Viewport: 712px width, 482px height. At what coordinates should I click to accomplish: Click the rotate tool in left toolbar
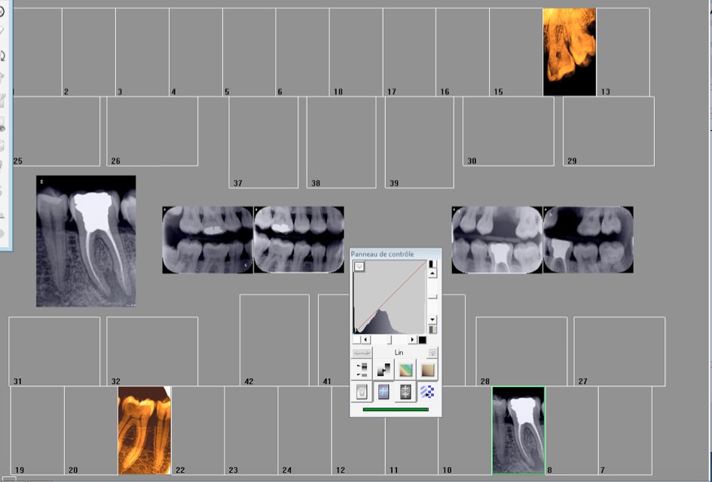(x=2, y=56)
